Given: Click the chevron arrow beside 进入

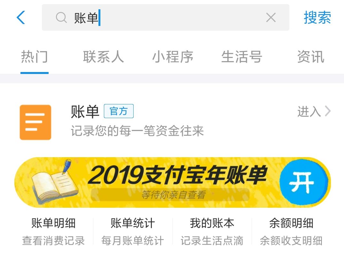Looking at the screenshot, I should 328,111.
